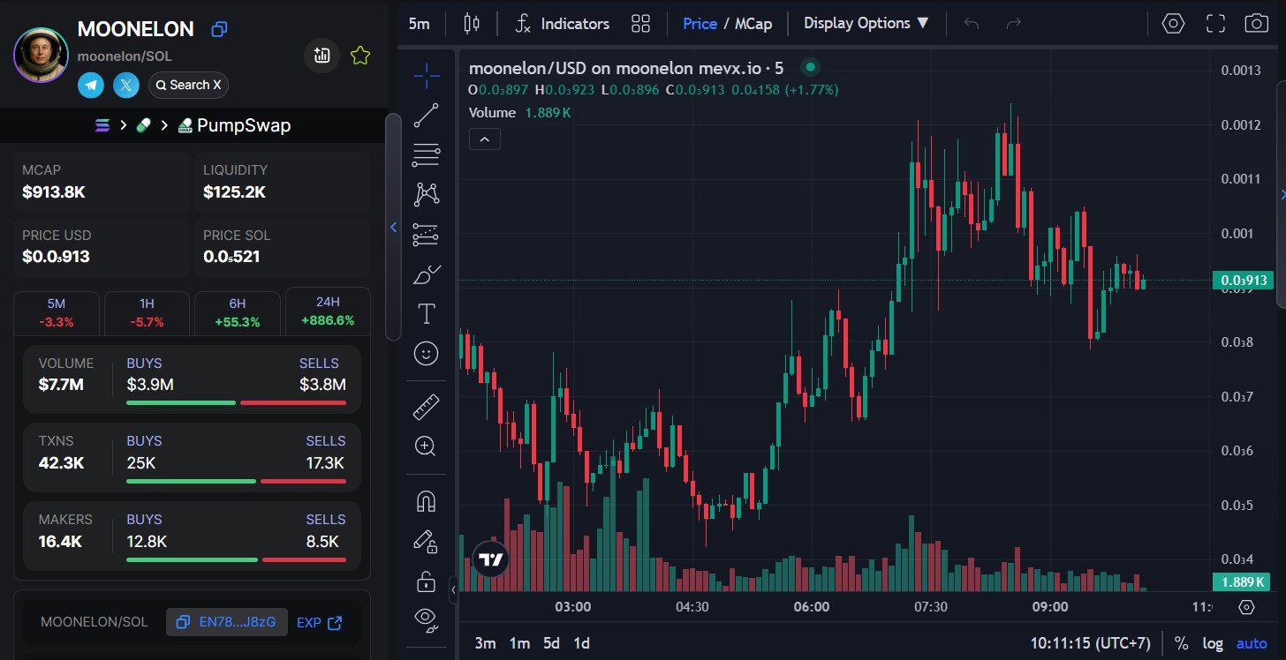Expand the right side panel arrow
The width and height of the screenshot is (1286, 660).
[1283, 193]
